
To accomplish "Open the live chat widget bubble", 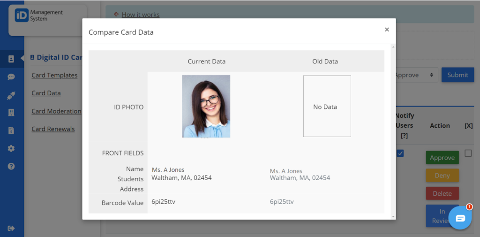I will [460, 218].
